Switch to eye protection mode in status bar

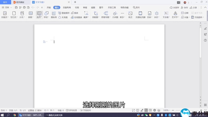click(159, 110)
